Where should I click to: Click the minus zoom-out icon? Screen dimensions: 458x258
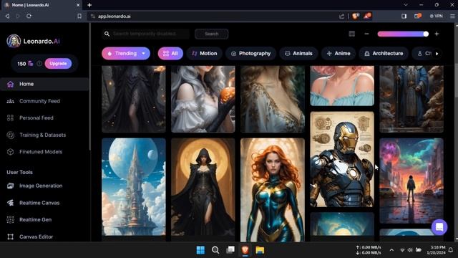366,34
